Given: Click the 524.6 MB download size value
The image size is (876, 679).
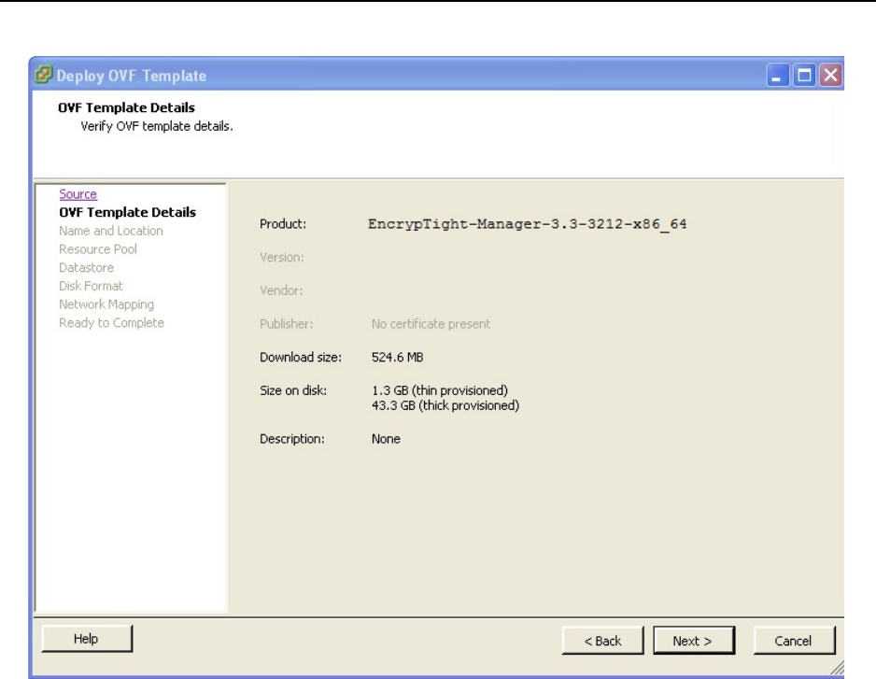Looking at the screenshot, I should (x=398, y=358).
